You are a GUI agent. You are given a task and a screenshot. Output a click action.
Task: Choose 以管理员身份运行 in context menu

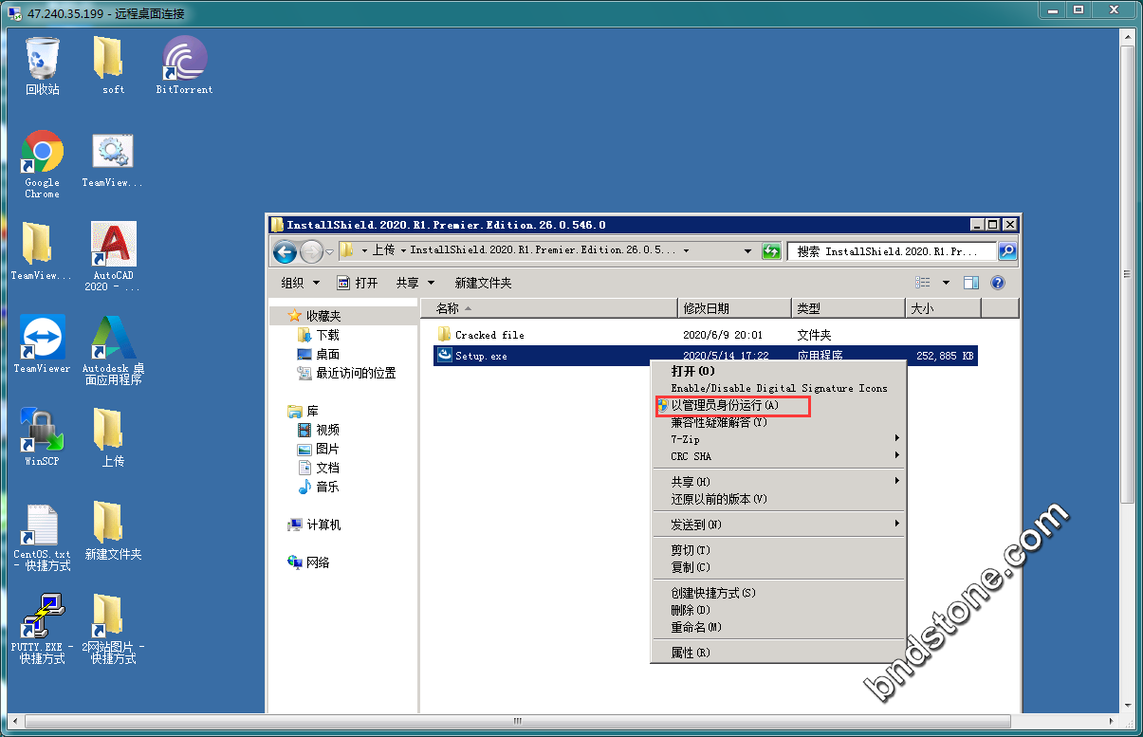coord(725,406)
